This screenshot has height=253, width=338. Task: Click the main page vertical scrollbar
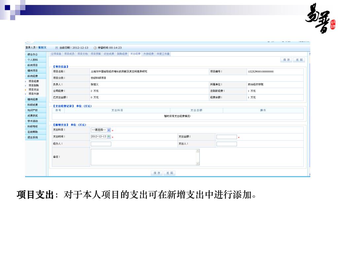point(310,114)
